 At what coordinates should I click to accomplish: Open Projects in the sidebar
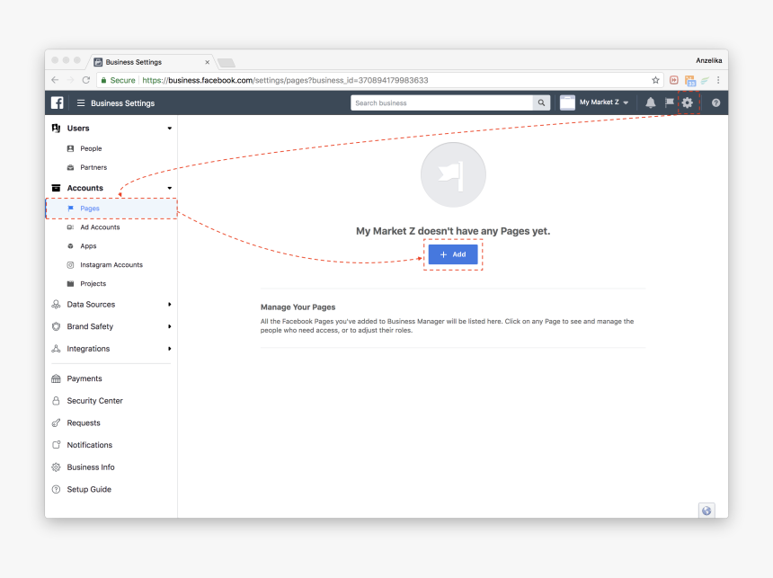(x=93, y=283)
